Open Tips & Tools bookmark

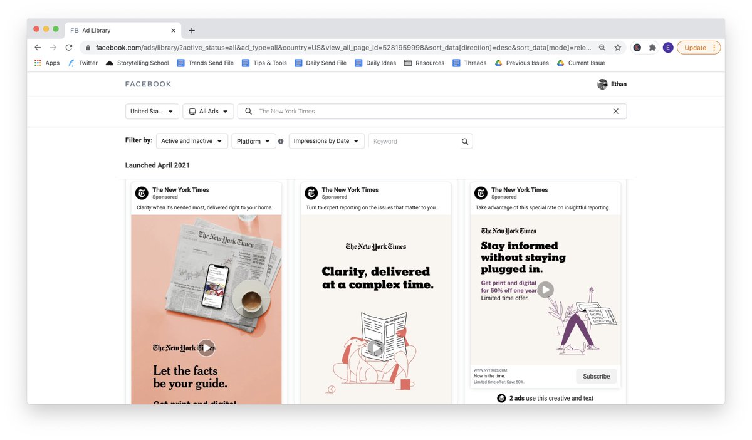click(264, 63)
